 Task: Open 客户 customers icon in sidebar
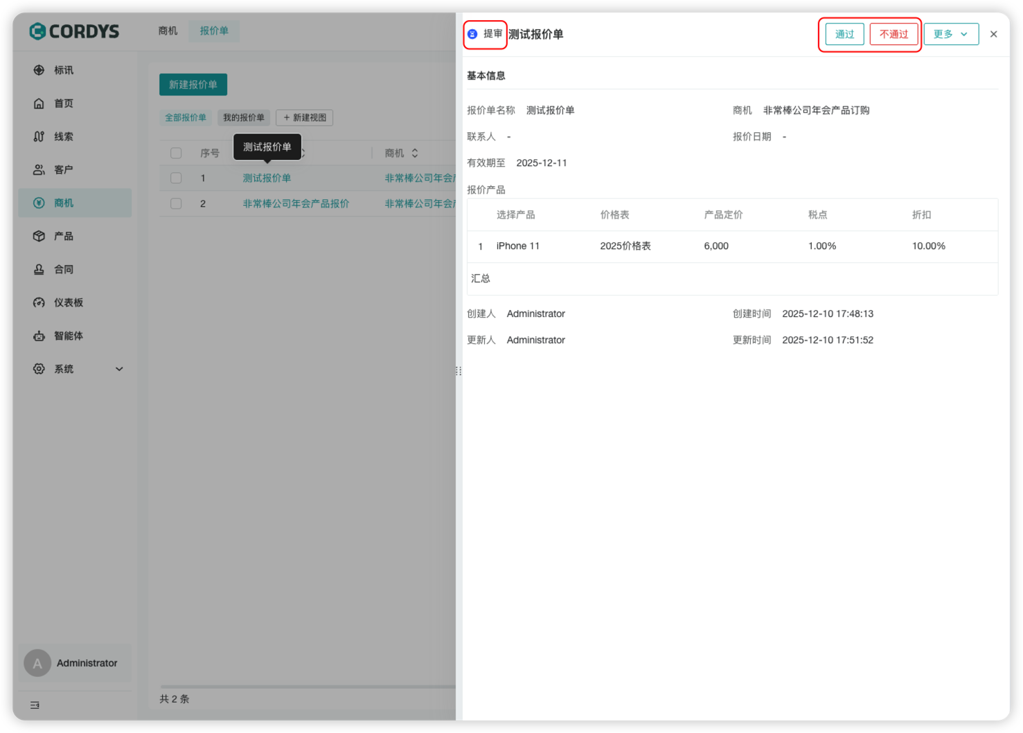[x=39, y=170]
